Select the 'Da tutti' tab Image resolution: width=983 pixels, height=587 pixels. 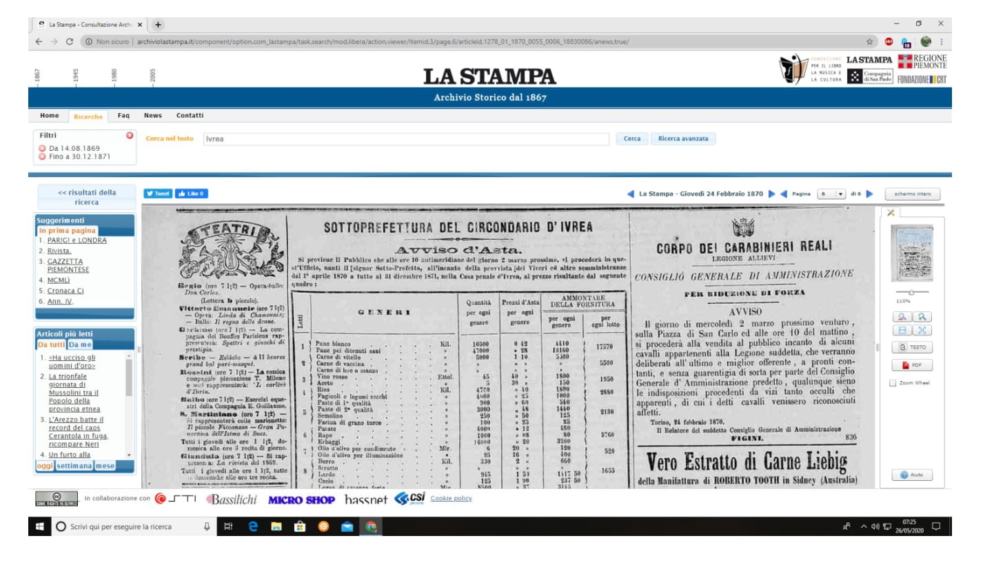point(52,344)
